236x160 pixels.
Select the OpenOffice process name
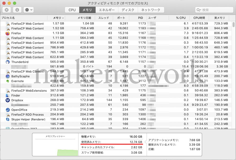(x=19, y=110)
